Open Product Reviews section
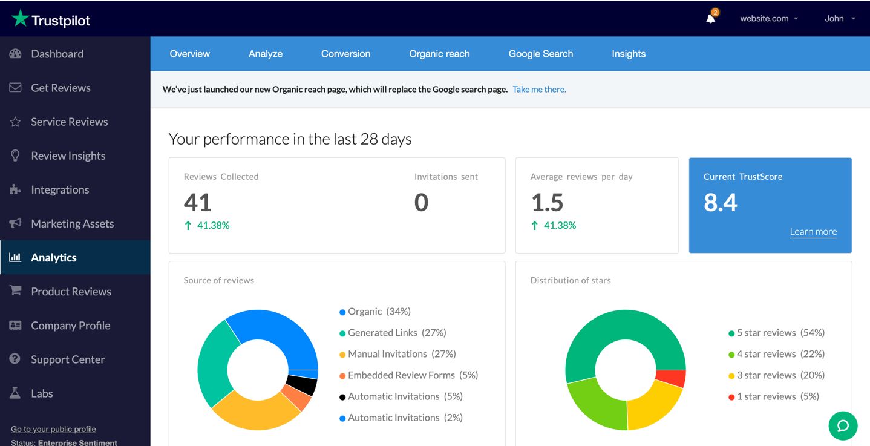Image resolution: width=870 pixels, height=446 pixels. coord(75,291)
